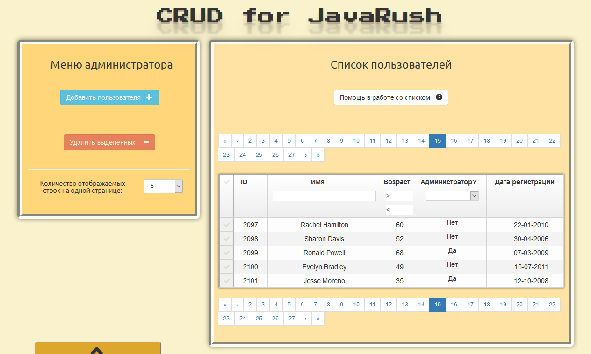Open page 27 in top pagination
The image size is (591, 354).
coord(292,155)
